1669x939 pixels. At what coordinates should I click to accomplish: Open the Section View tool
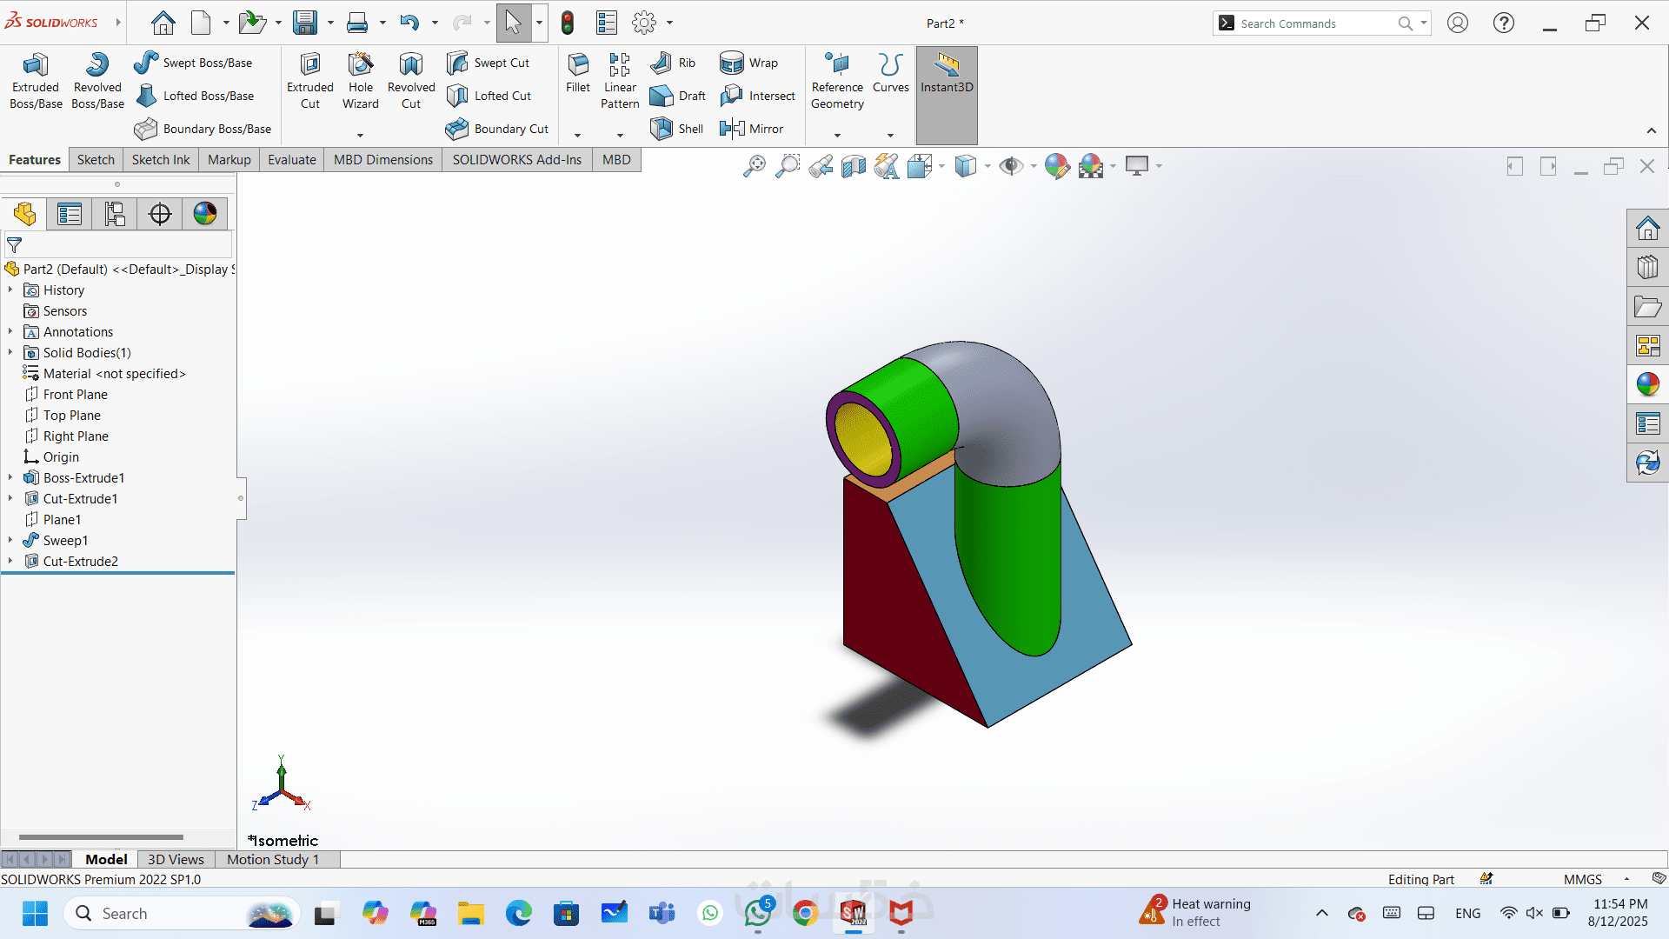tap(853, 165)
